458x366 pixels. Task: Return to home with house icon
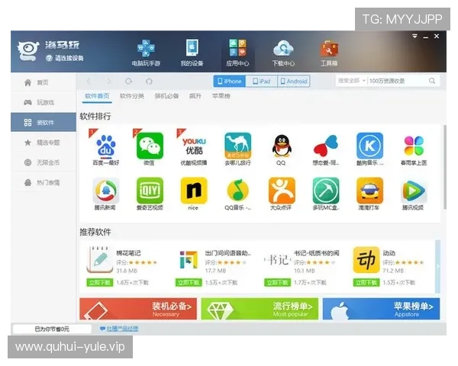point(149,81)
